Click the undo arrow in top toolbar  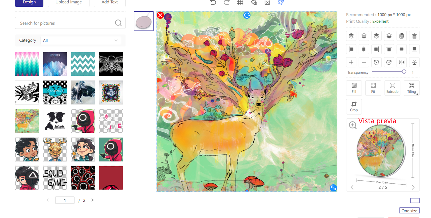click(213, 2)
